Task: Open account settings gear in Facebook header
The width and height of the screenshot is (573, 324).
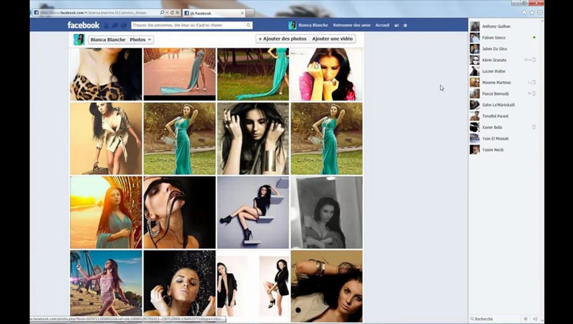Action: 405,25
